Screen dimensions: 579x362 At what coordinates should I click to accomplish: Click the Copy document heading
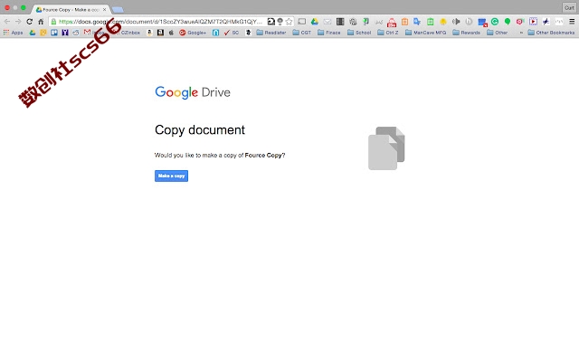pyautogui.click(x=200, y=130)
